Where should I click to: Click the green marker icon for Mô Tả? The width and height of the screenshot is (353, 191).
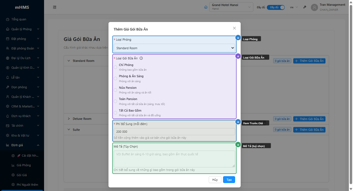tap(238, 145)
